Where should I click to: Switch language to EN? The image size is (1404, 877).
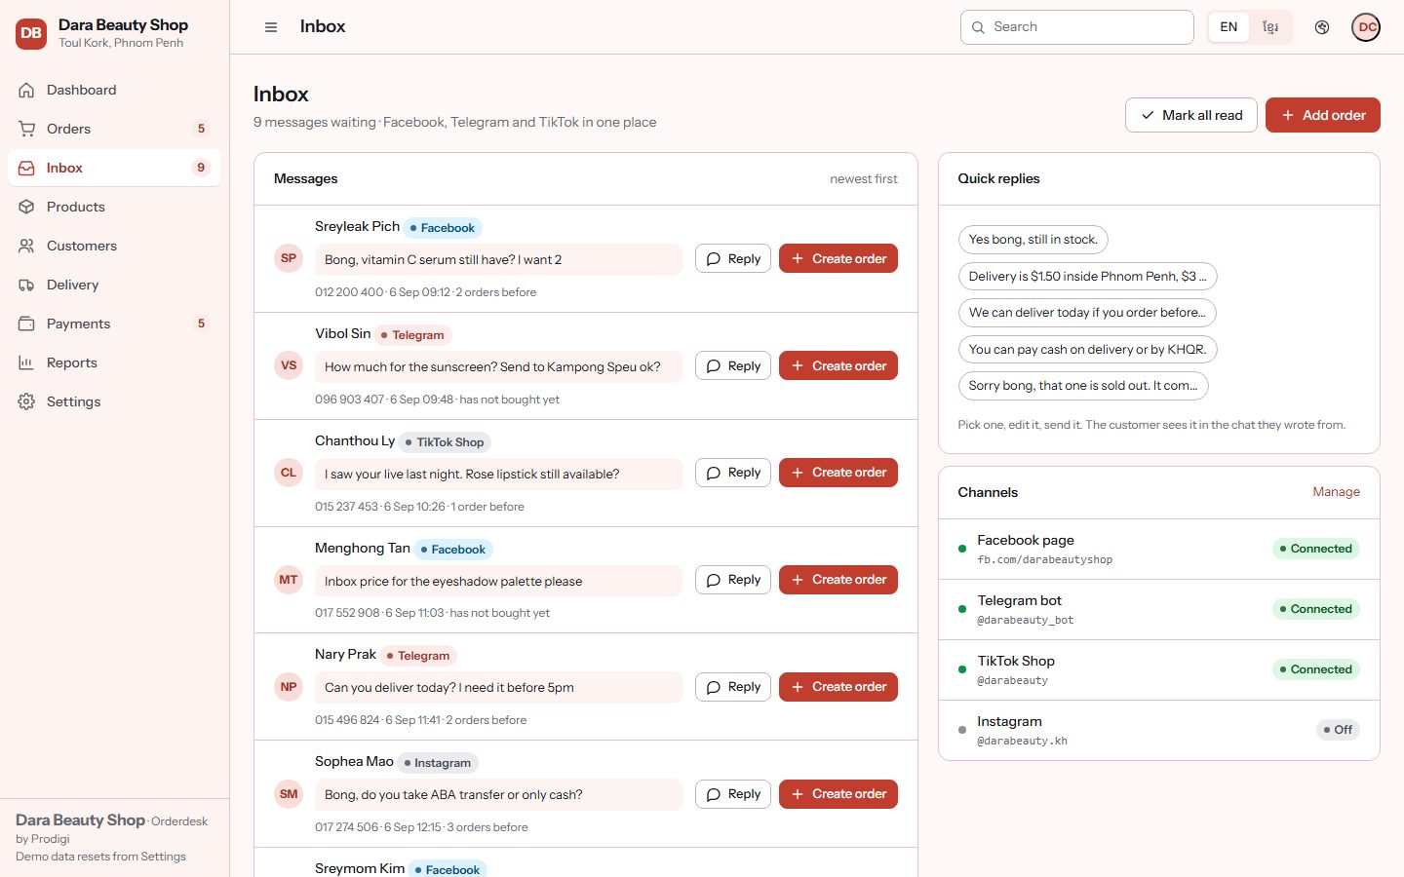point(1228,27)
